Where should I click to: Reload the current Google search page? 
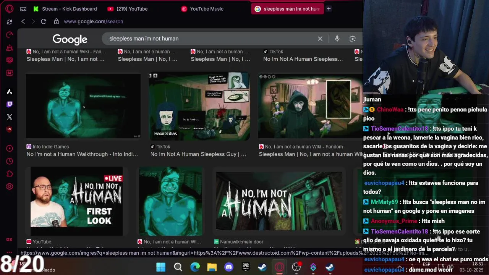click(x=44, y=21)
